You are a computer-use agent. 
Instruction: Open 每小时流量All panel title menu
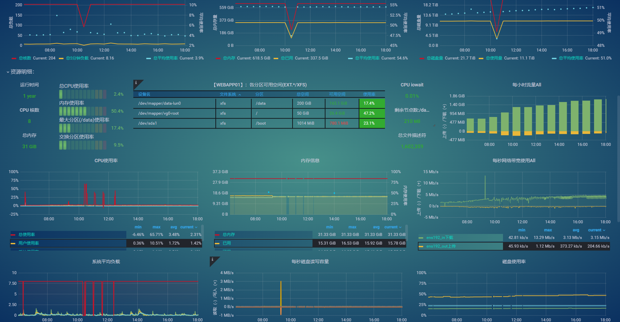527,85
